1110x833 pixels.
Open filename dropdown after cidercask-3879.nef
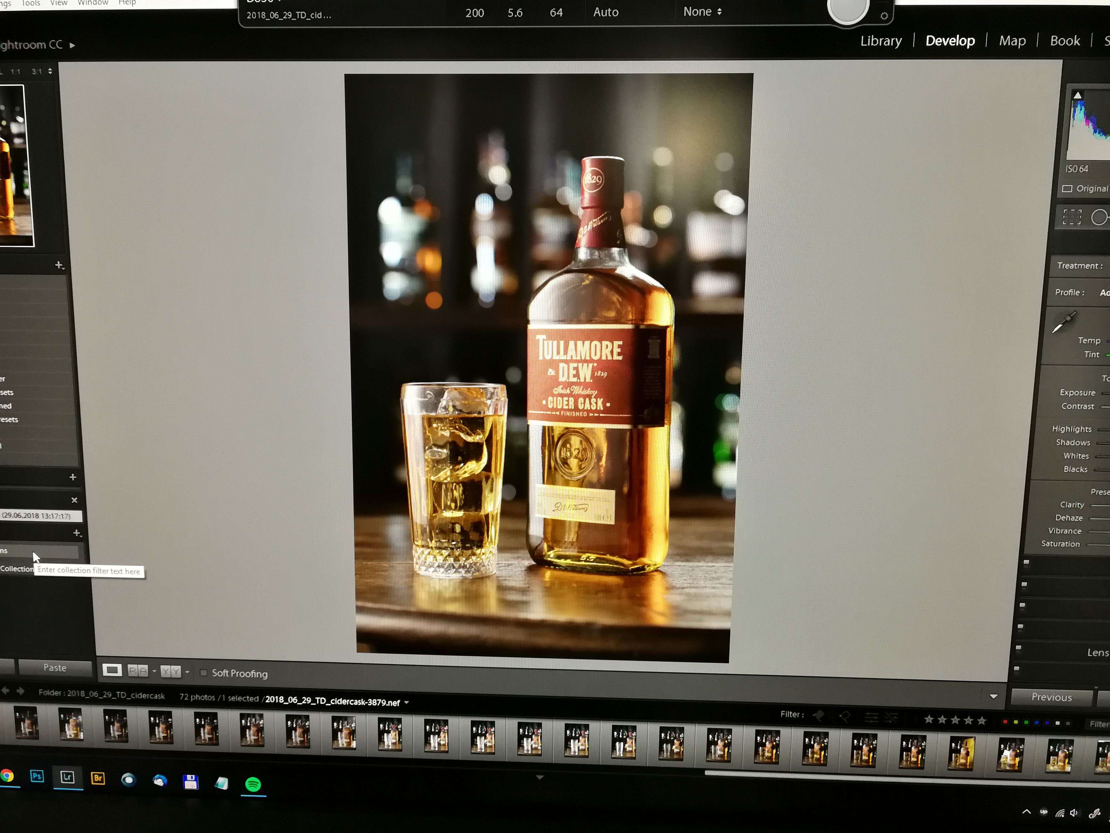tap(406, 703)
